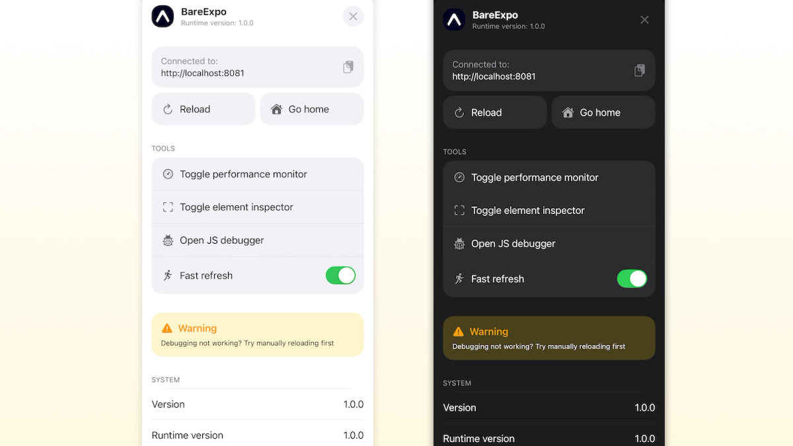Screen dimensions: 793x446
Task: Click the Fast refresh runner icon in dark menu
Action: pos(459,279)
